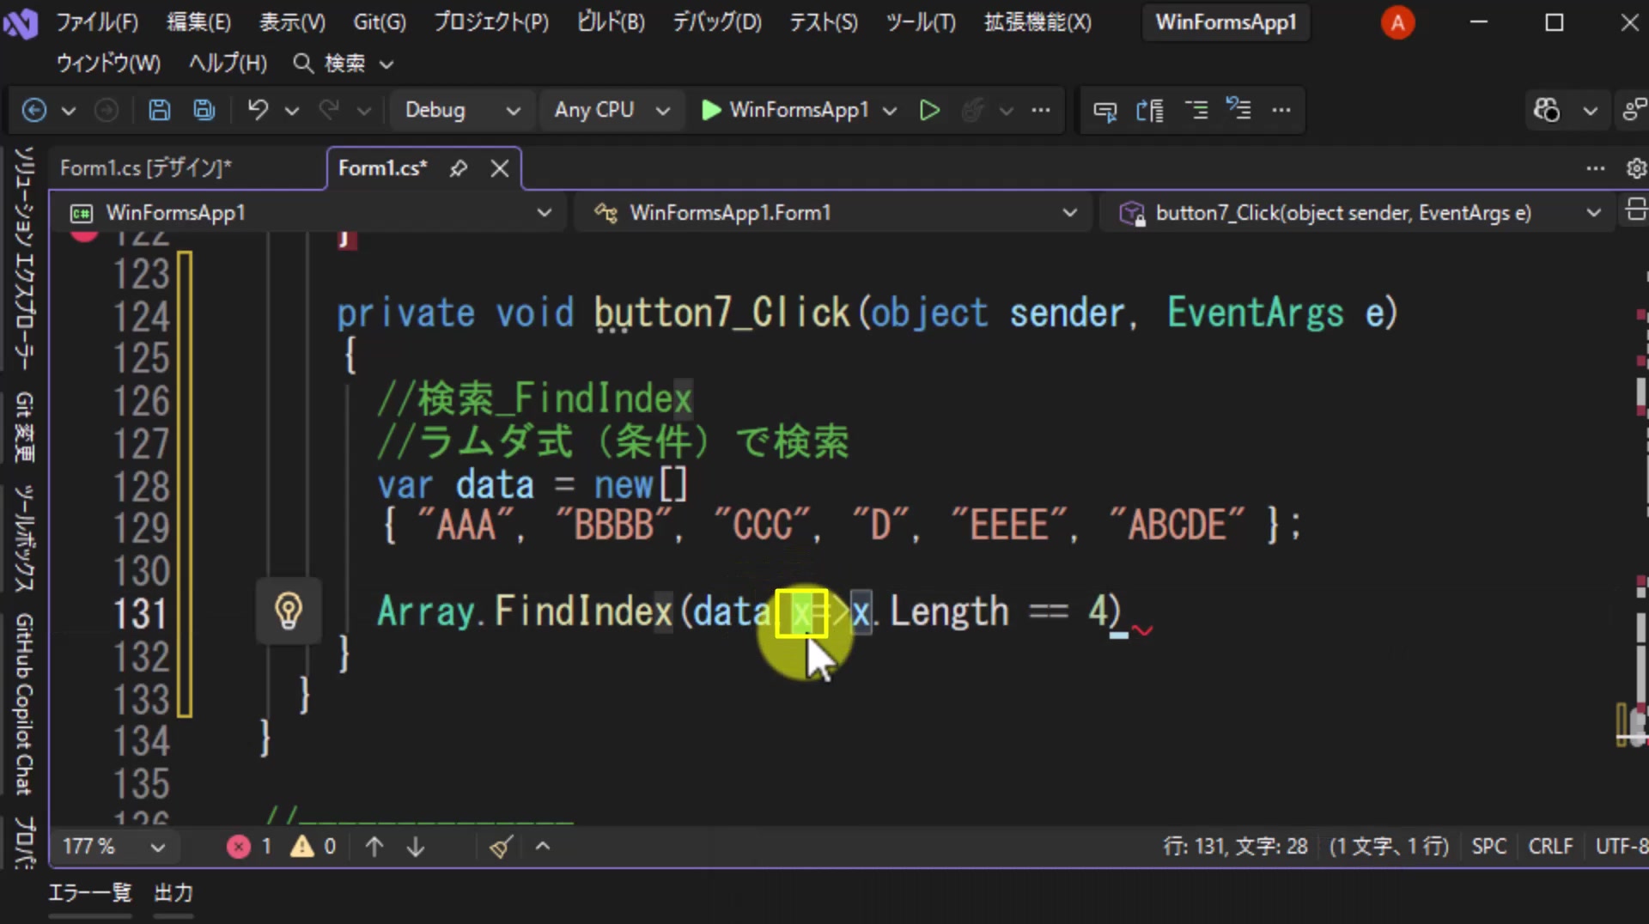Screen dimensions: 1649x924
Task: Click the user account avatar A
Action: pos(1397,22)
